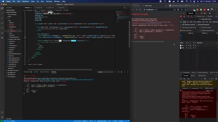Open the Explorer view in VS Code activity bar
This screenshot has height=122, width=218.
point(2,8)
